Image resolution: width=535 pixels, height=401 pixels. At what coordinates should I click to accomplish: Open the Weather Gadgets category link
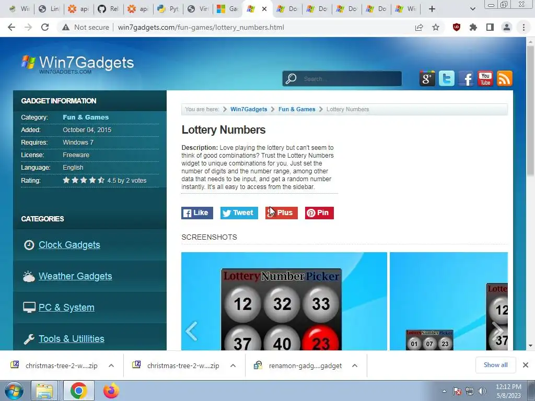(x=75, y=276)
